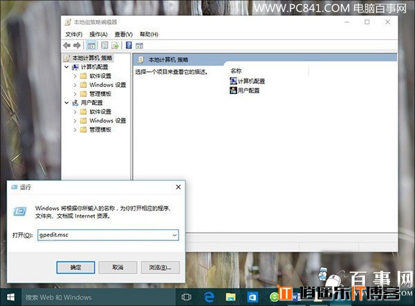Select the 计算机配置 entry in right pane list
Viewport: 415px width, 306px height.
248,81
